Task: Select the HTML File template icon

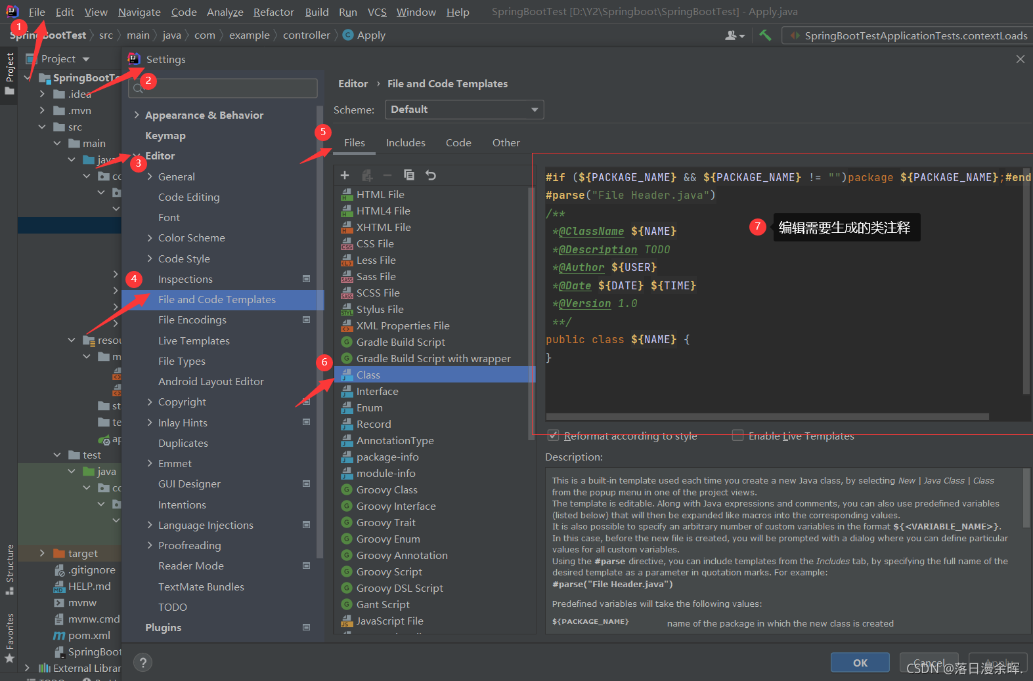Action: point(347,195)
